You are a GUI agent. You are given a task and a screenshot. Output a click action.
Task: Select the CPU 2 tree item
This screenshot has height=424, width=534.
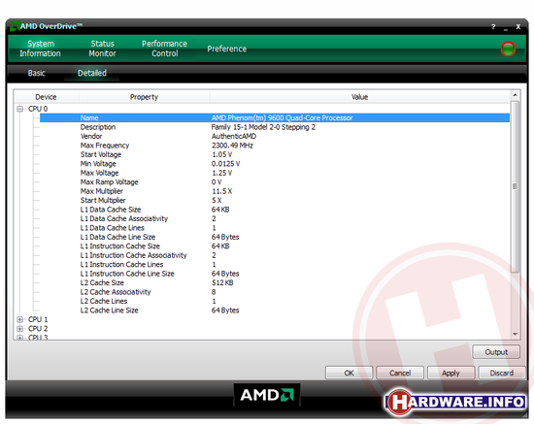point(38,329)
